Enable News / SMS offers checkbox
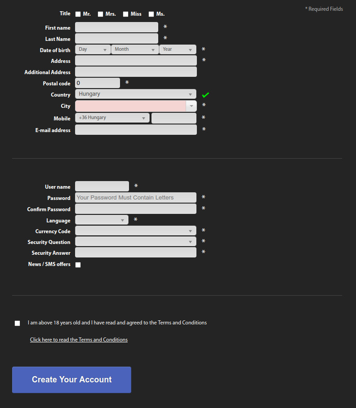This screenshot has height=408, width=356. 78,265
